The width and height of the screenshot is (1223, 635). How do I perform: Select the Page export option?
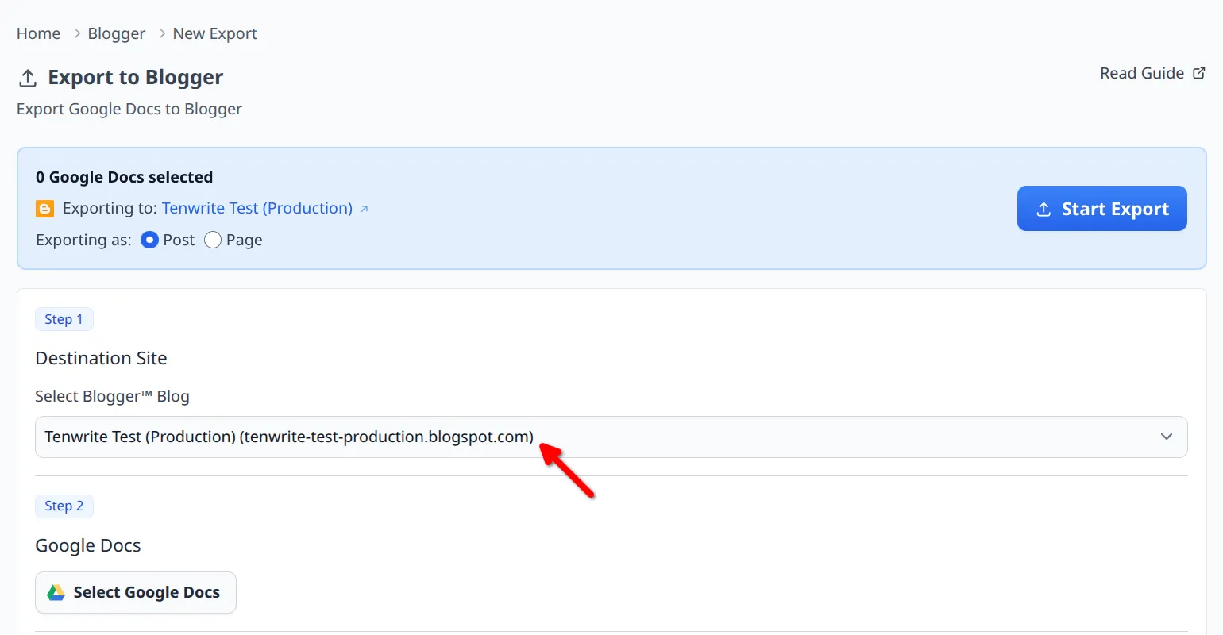pos(212,239)
